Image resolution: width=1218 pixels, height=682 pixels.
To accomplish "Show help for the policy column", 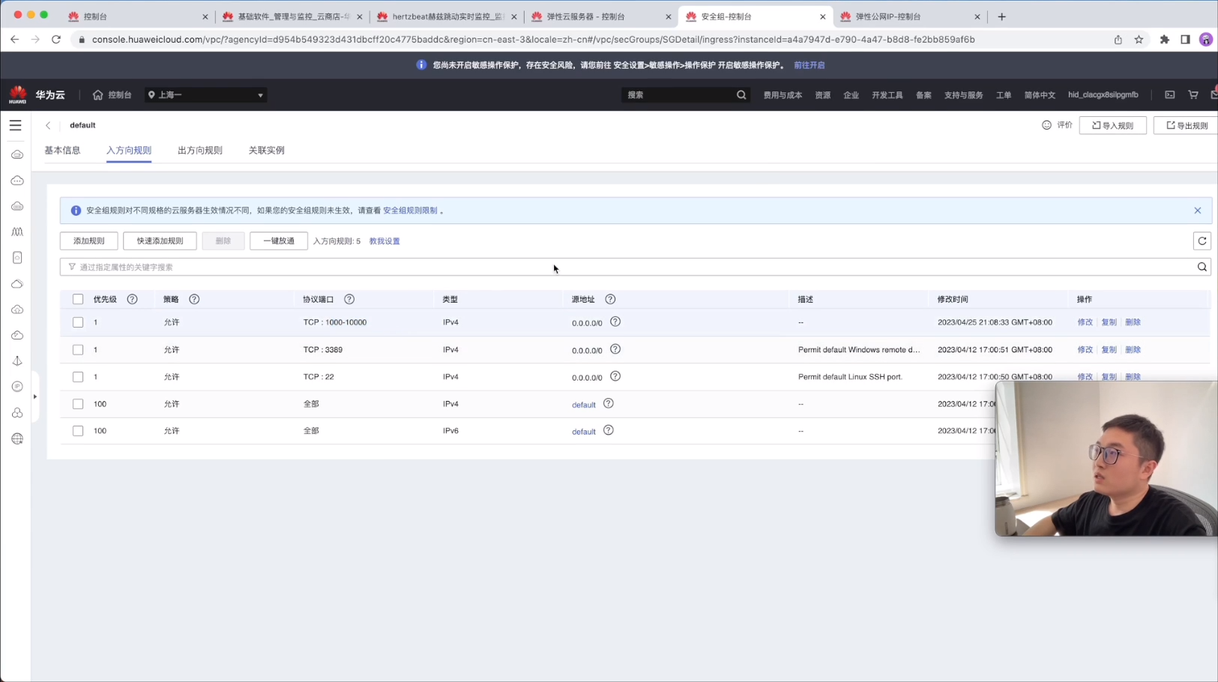I will [194, 299].
